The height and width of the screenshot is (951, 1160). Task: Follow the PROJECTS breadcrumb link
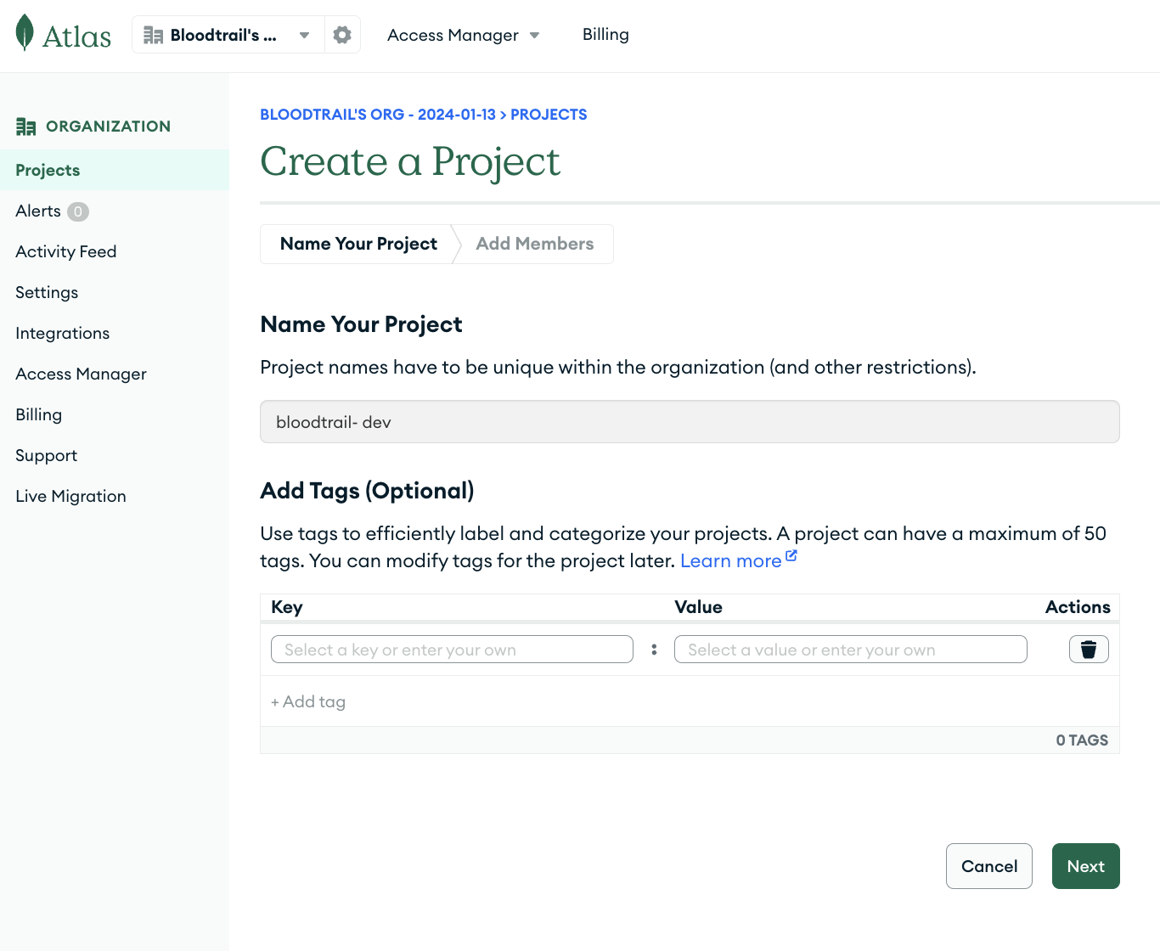pyautogui.click(x=549, y=115)
